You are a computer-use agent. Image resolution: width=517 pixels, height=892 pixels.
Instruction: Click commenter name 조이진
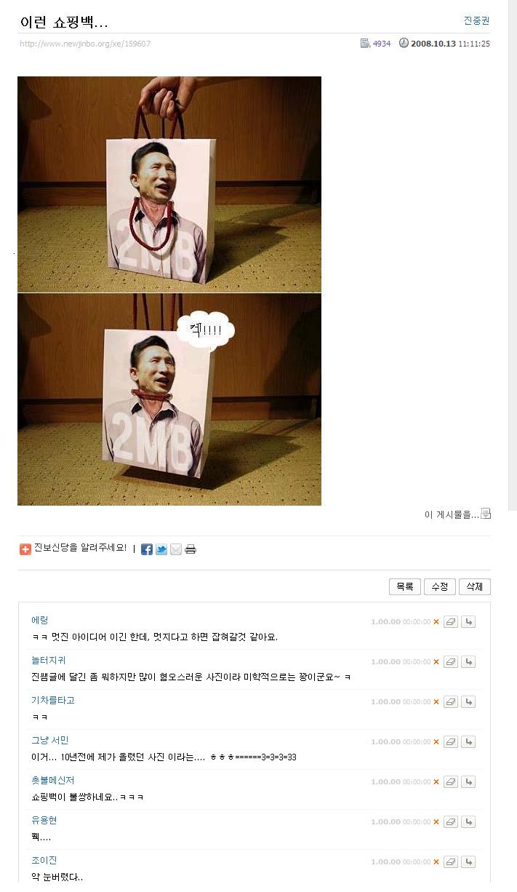[x=44, y=860]
